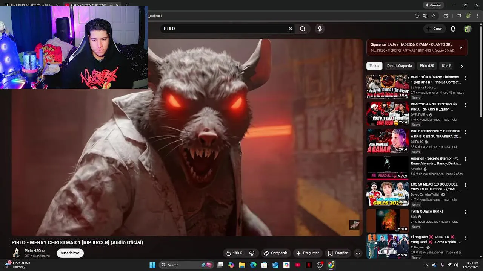This screenshot has height=271, width=483.
Task: Click the Preguntar ask button
Action: click(x=308, y=253)
